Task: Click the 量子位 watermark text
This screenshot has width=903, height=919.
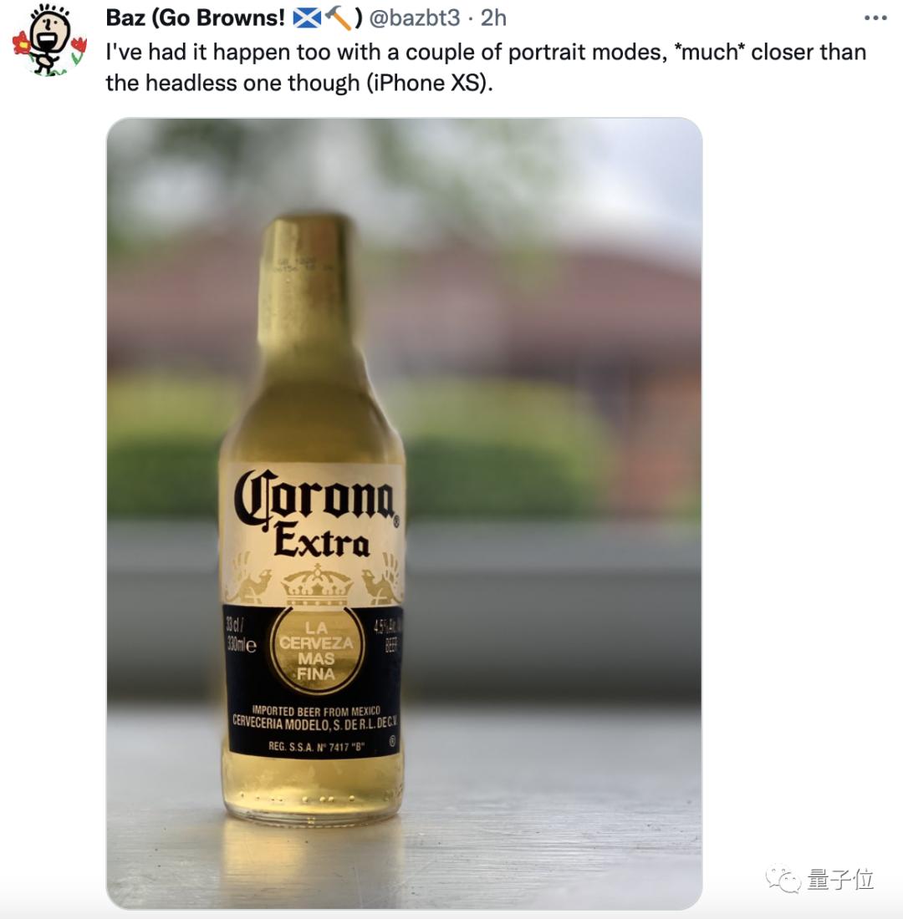Action: click(x=841, y=879)
